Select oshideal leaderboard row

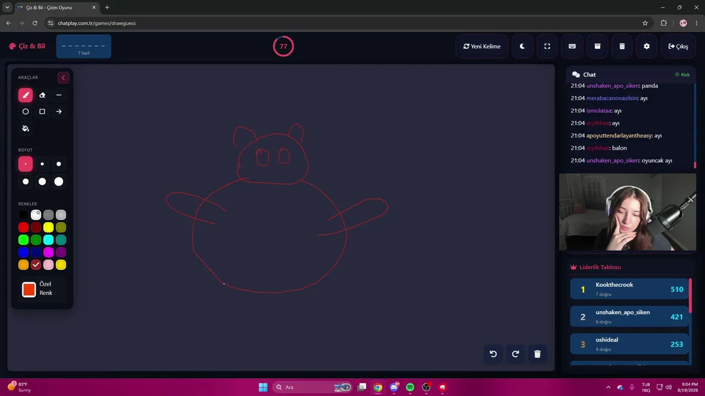[630, 344]
